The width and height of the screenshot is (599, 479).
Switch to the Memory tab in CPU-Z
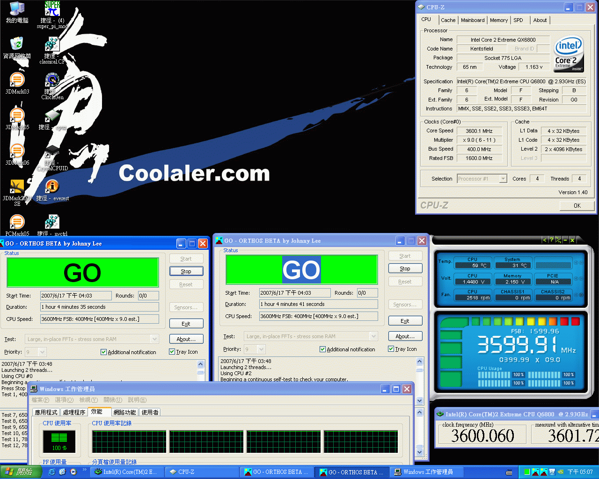(x=498, y=20)
